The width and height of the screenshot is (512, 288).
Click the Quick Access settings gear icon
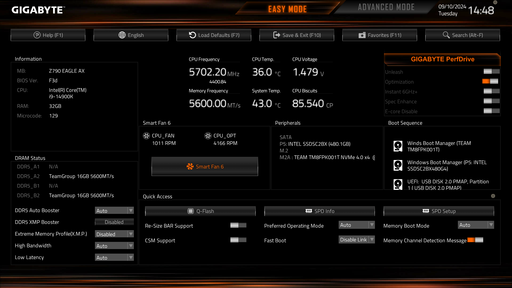tap(493, 196)
